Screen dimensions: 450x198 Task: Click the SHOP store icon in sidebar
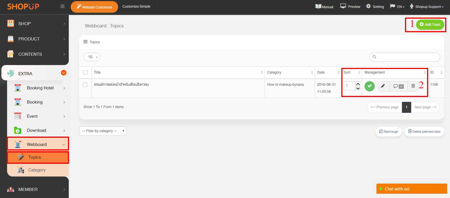click(x=10, y=23)
